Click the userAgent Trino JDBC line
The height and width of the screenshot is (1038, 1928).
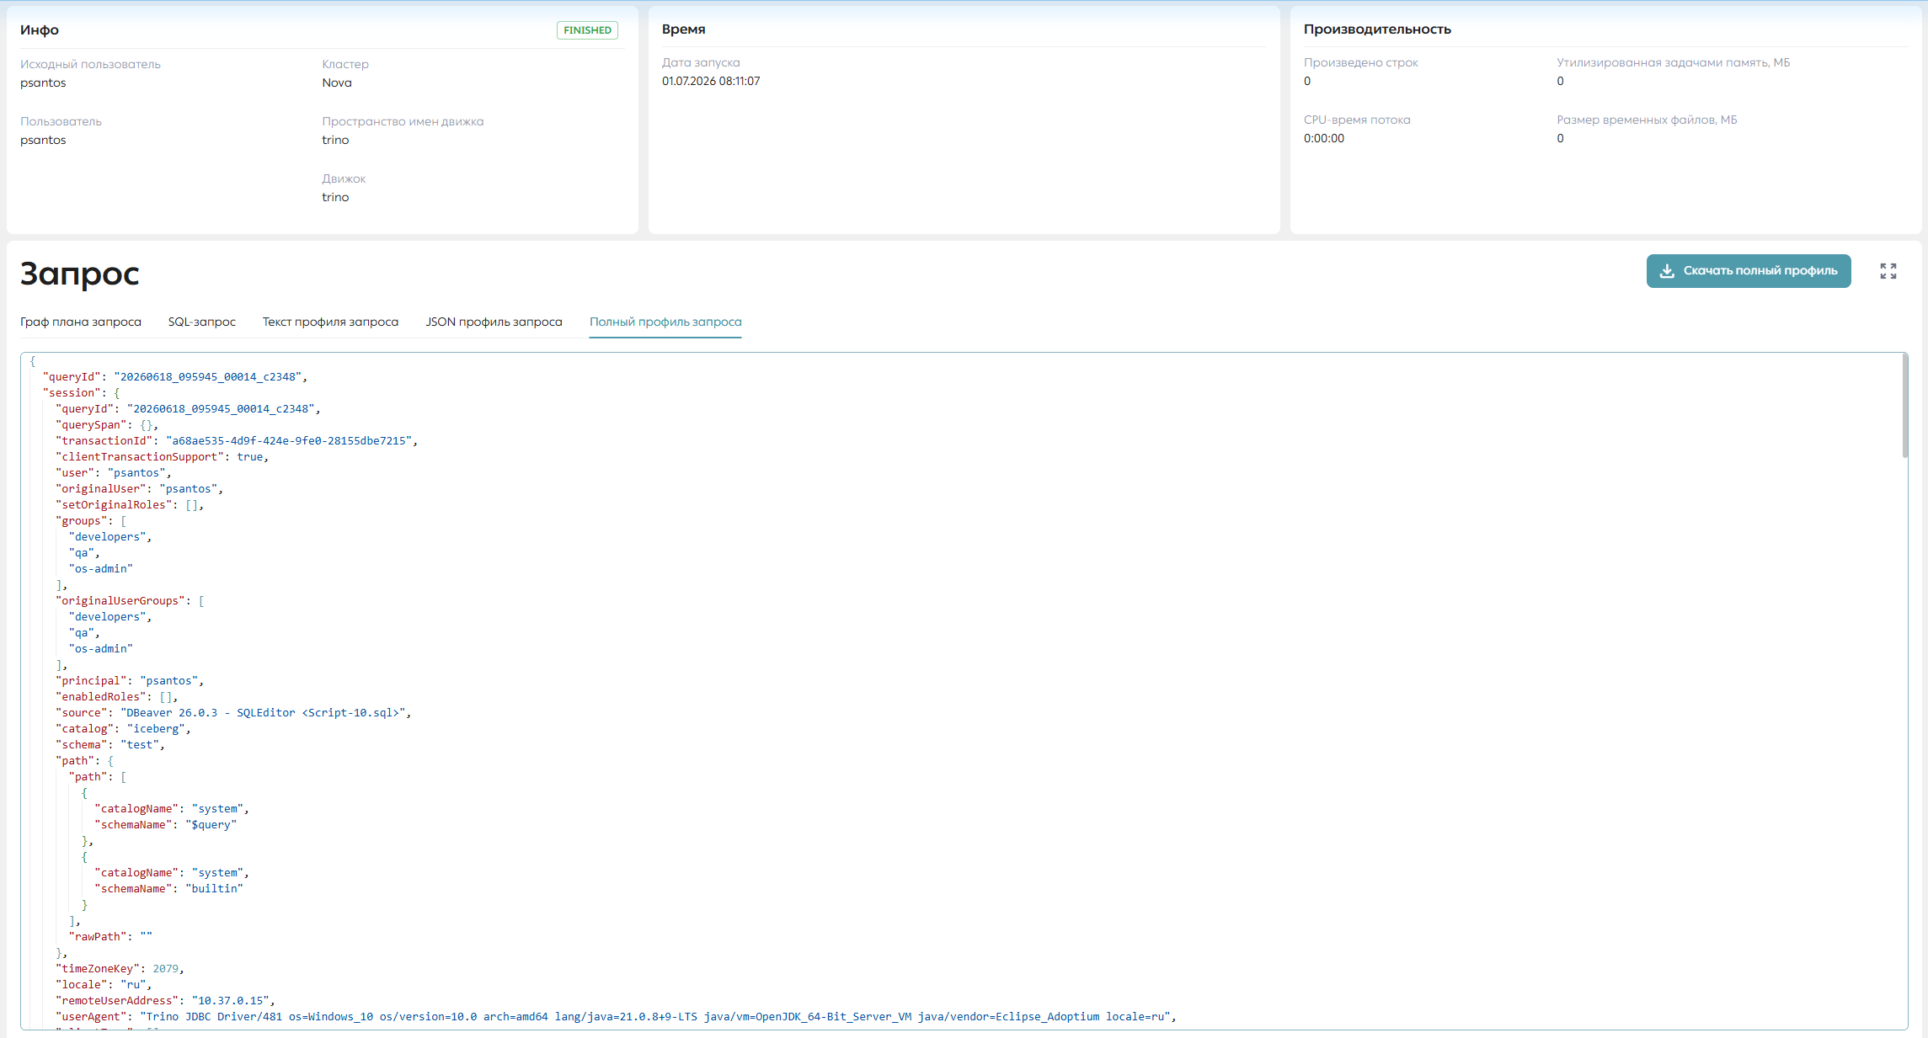point(616,1017)
